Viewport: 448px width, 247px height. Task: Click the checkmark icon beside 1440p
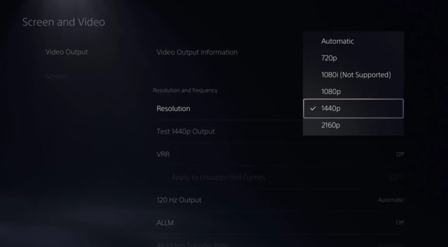tap(312, 109)
